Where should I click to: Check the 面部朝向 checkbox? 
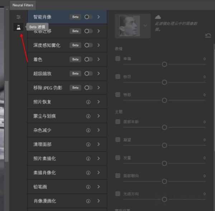click(118, 175)
